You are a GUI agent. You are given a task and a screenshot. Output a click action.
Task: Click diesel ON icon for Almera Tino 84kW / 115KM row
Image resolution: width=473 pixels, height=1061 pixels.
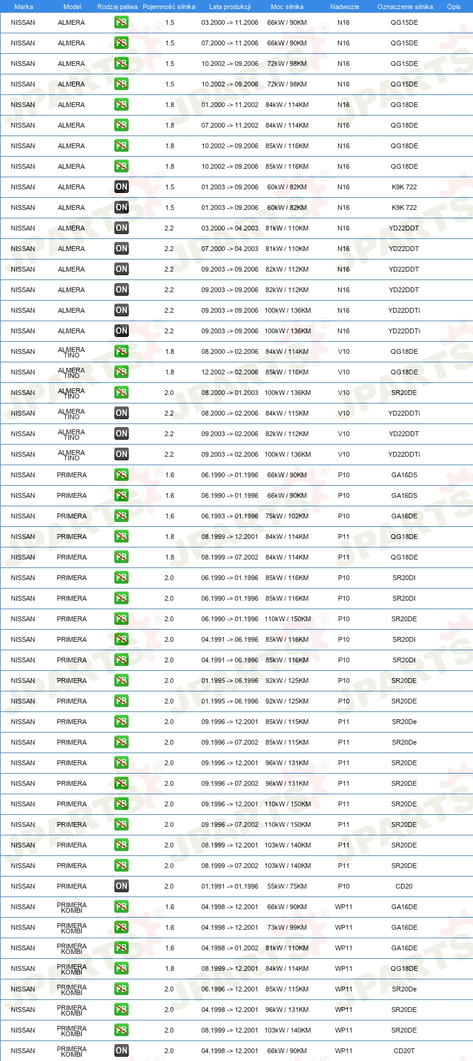[x=122, y=413]
